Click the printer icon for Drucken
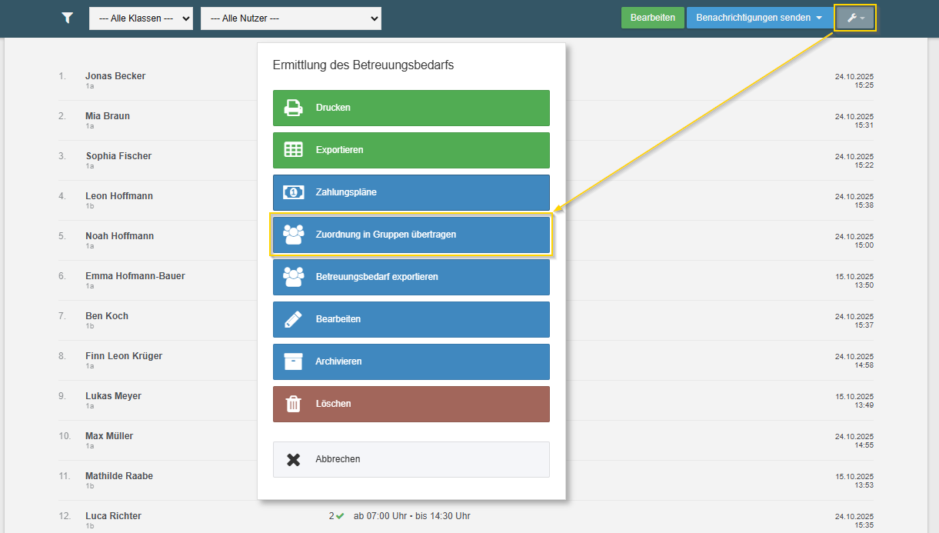Viewport: 939px width, 533px height. click(293, 108)
